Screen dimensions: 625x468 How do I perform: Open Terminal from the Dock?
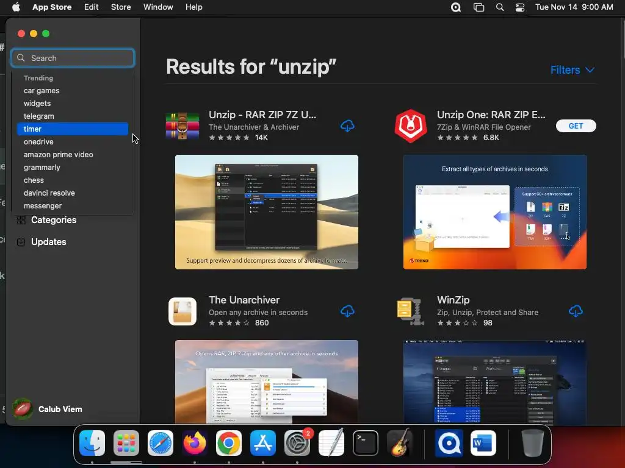coord(366,443)
